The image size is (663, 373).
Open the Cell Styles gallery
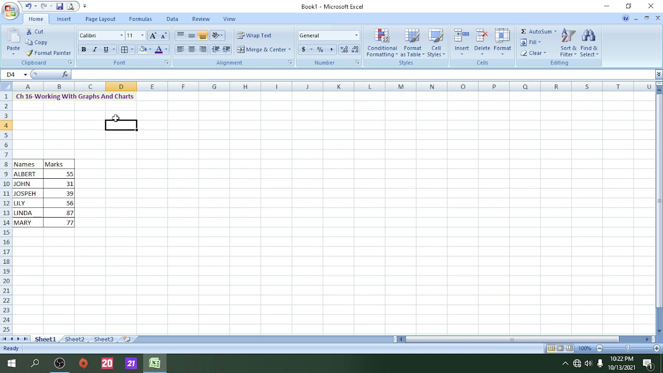436,43
